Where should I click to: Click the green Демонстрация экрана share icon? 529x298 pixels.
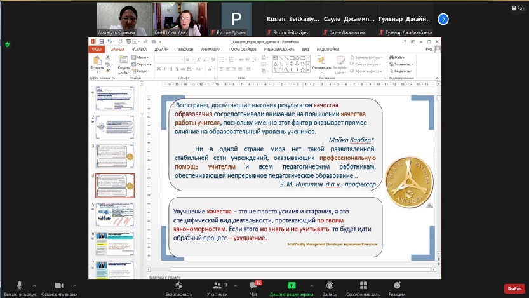(291, 287)
